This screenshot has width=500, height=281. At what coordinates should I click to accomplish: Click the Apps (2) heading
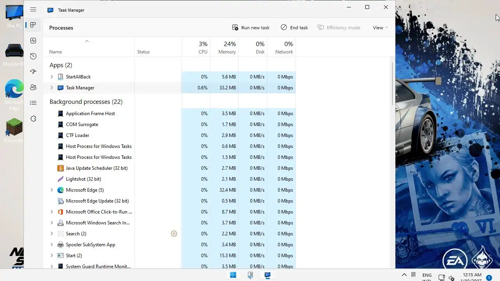pyautogui.click(x=61, y=65)
